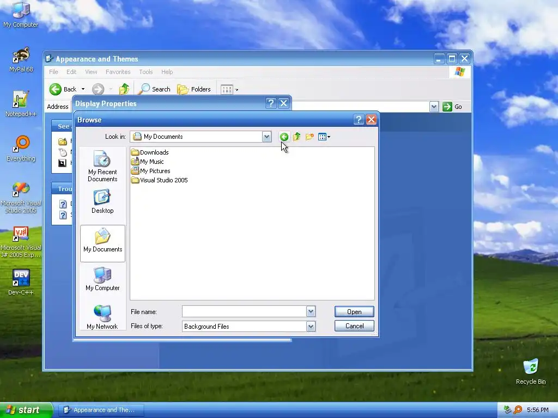Select My Network in the places bar

pyautogui.click(x=102, y=317)
